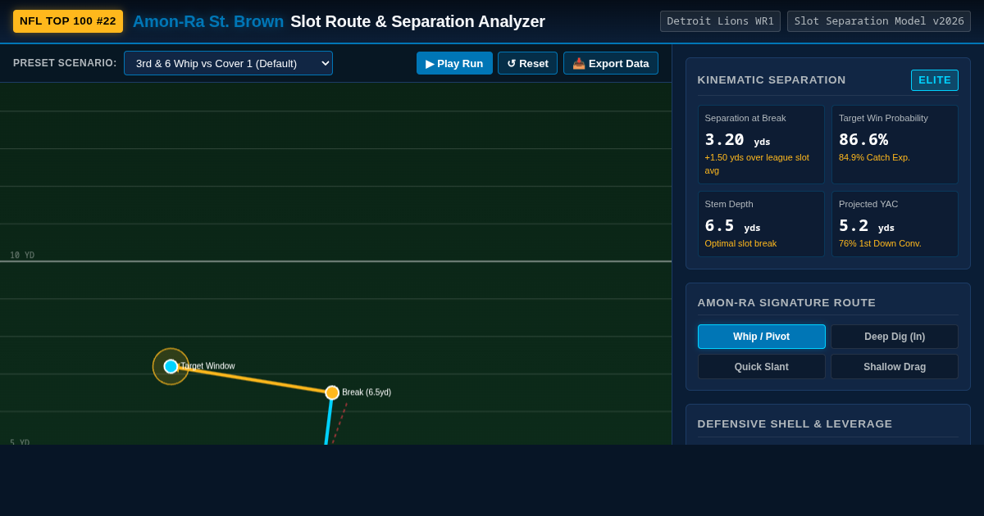
Task: Click the 84.9% Catch Exp. text
Action: (874, 157)
